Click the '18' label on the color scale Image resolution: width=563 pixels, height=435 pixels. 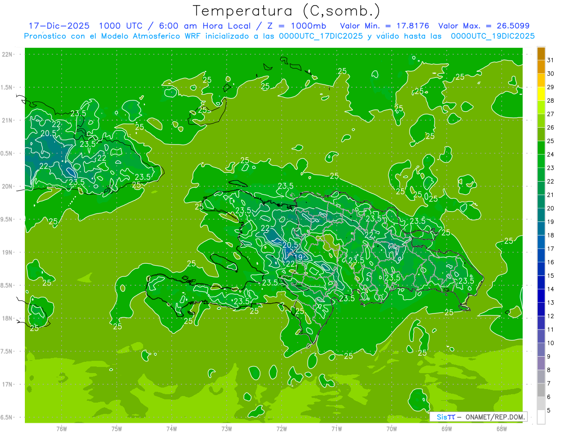click(551, 235)
